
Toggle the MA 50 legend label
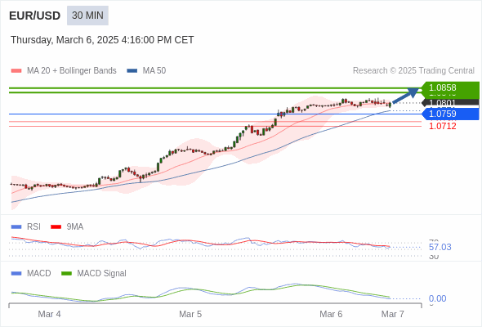pos(154,71)
